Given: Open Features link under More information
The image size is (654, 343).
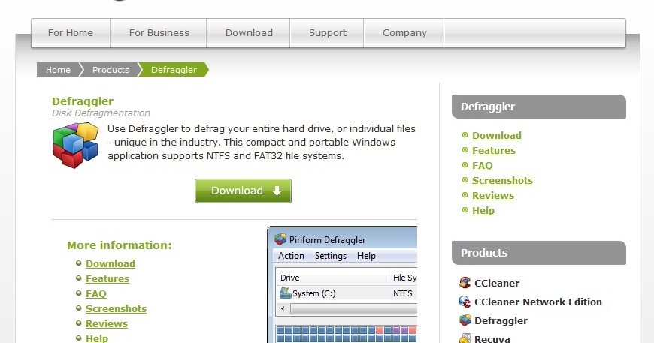Looking at the screenshot, I should click(107, 278).
